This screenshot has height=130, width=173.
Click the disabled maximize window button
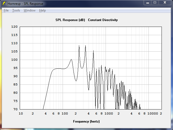155,3
